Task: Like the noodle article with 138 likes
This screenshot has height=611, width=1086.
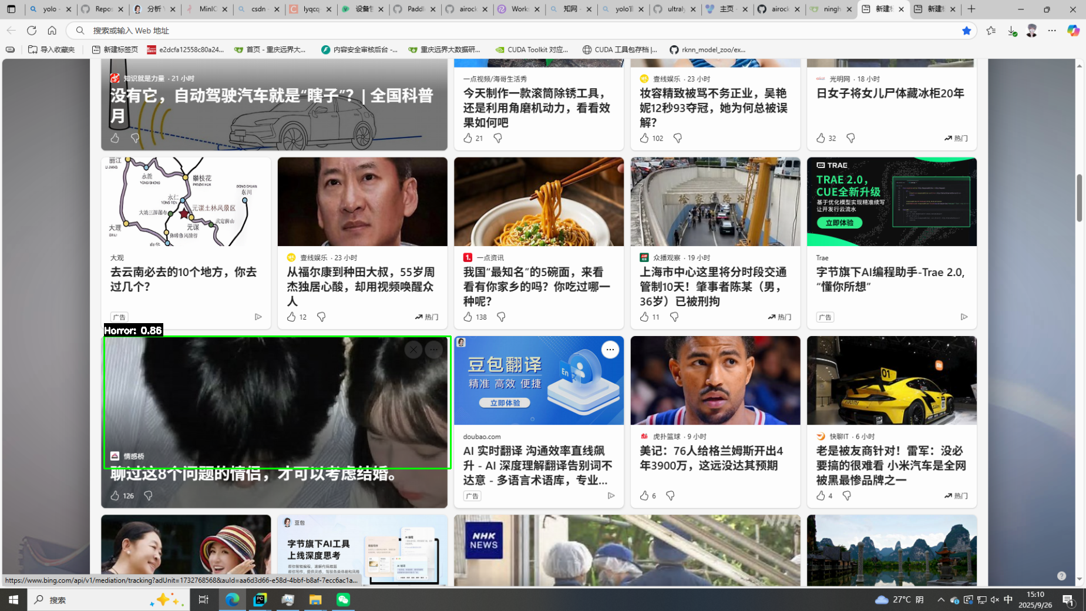Action: coord(468,317)
